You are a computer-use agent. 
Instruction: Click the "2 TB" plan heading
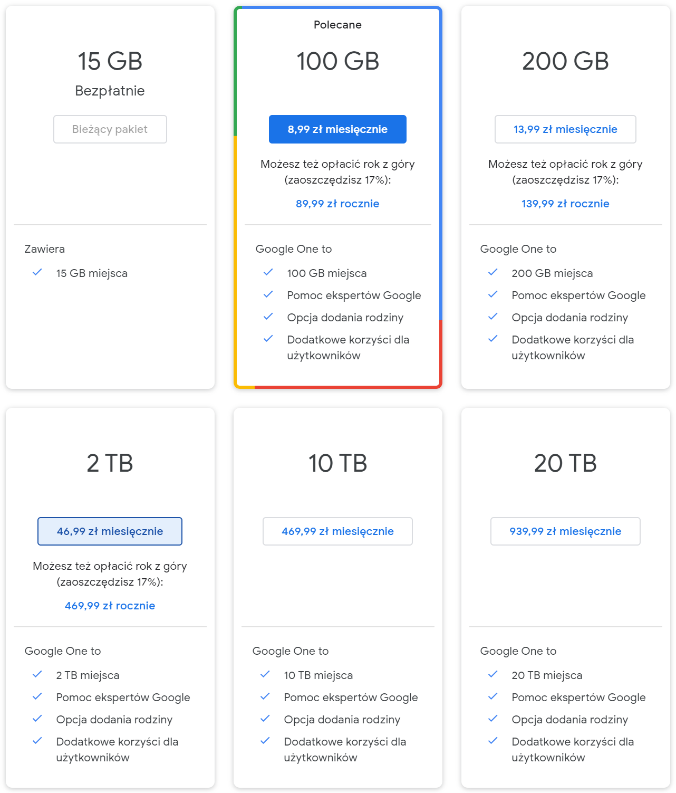tap(110, 463)
